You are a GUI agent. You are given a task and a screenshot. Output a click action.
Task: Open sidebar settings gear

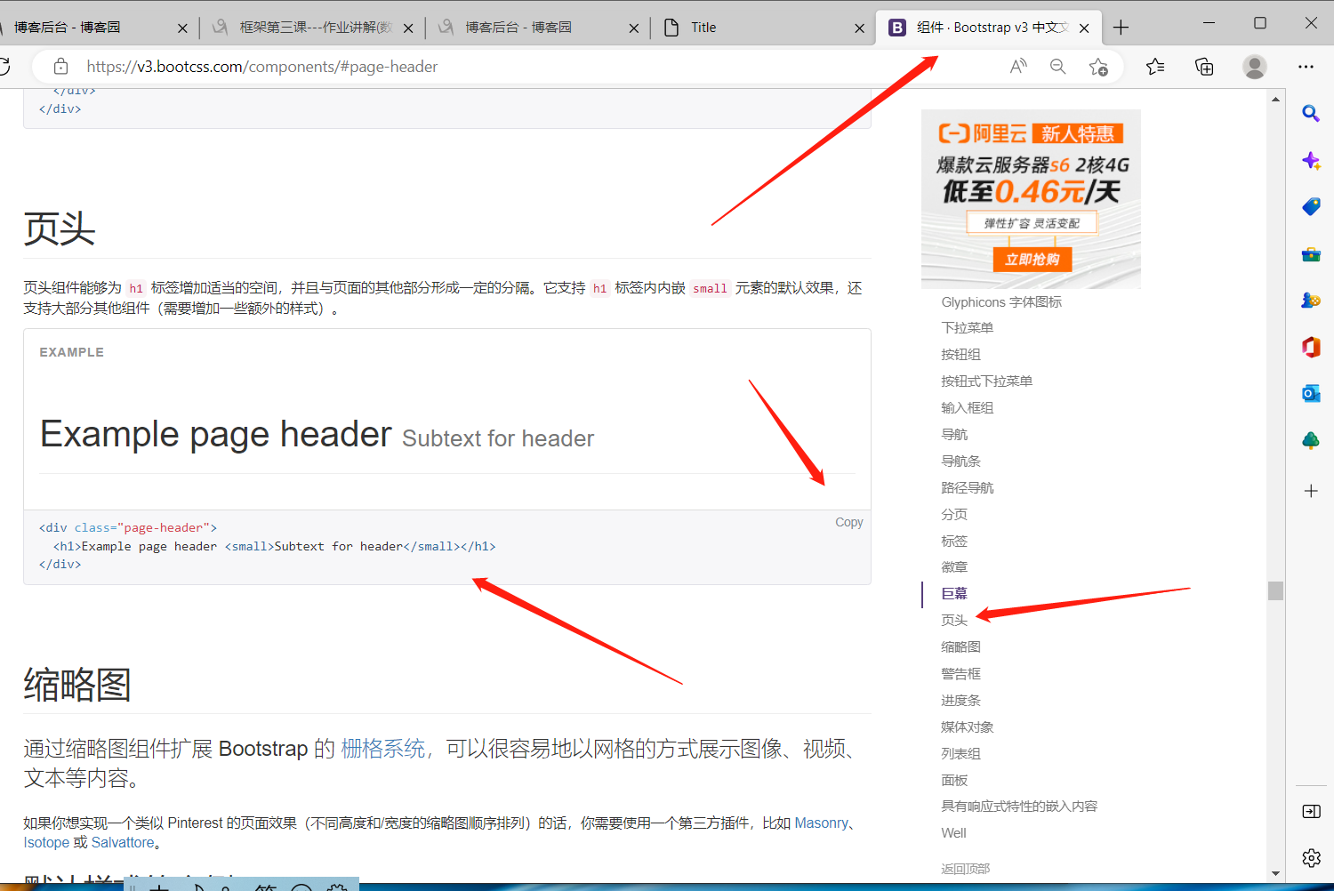click(x=1311, y=857)
